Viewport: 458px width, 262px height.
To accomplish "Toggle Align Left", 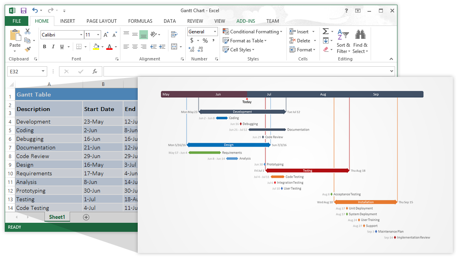I will tap(126, 47).
